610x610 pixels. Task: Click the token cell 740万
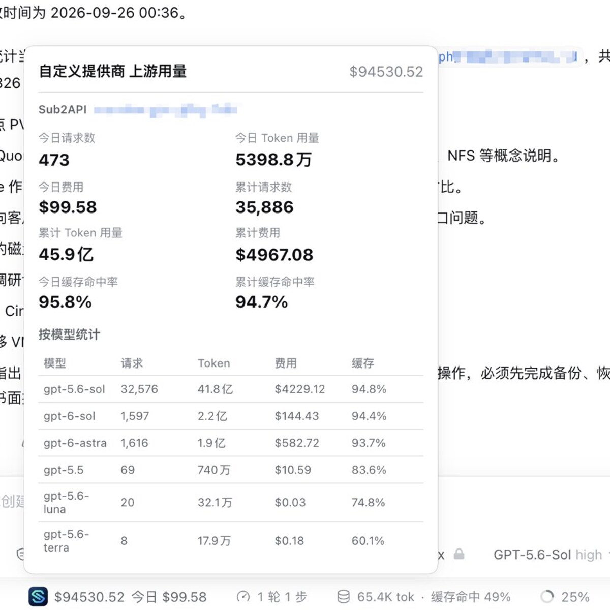[214, 470]
